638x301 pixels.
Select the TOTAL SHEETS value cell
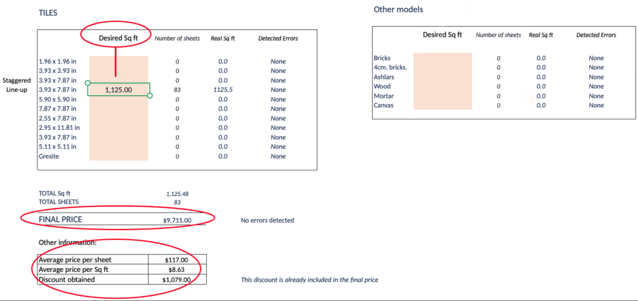(x=178, y=203)
